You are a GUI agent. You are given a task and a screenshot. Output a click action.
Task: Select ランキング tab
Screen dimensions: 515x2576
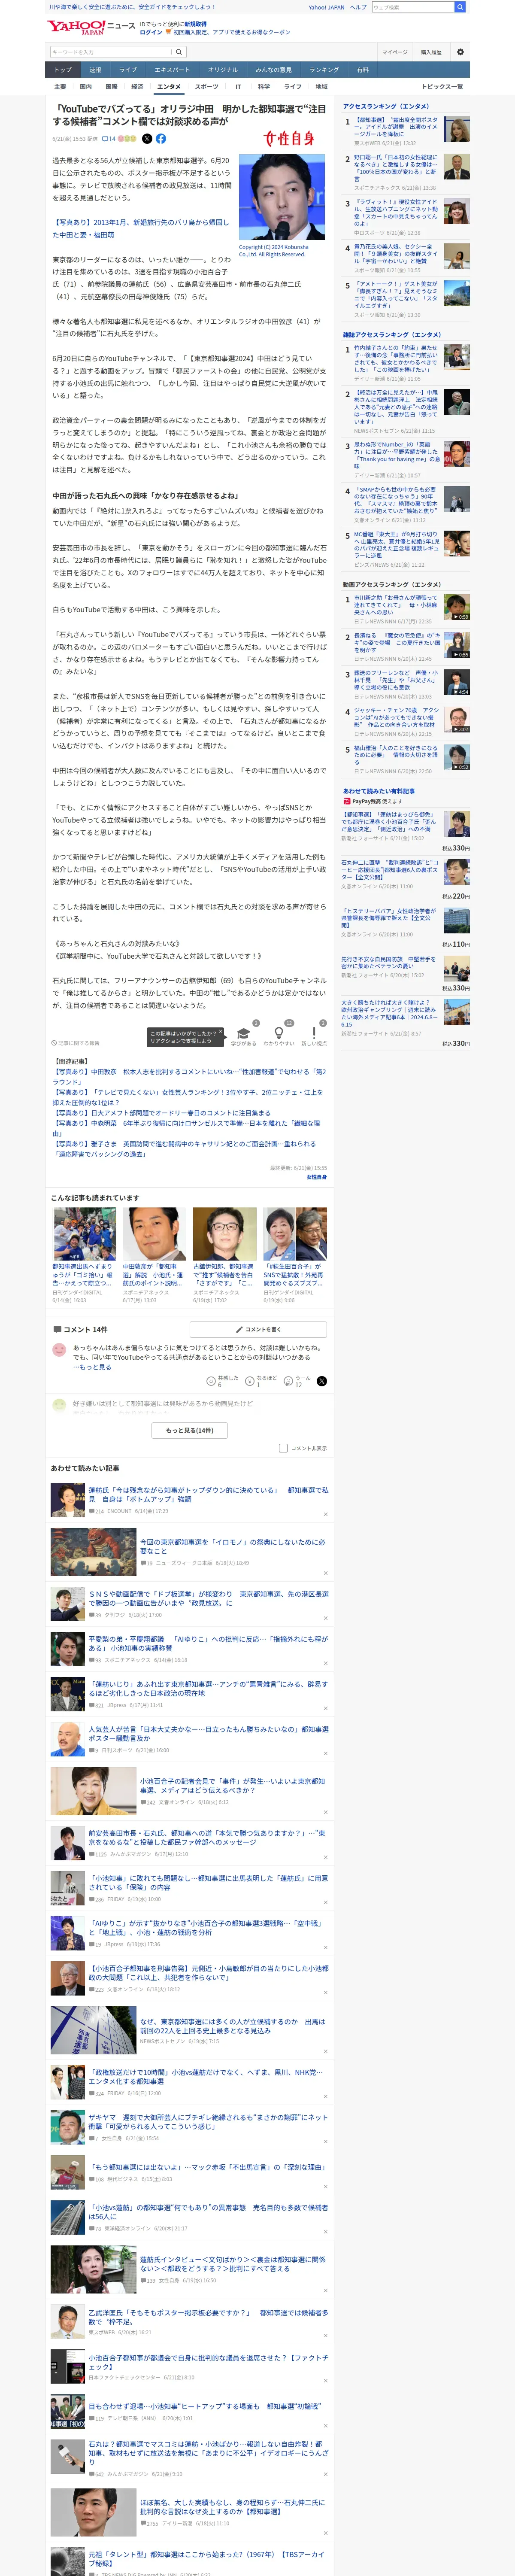(324, 70)
